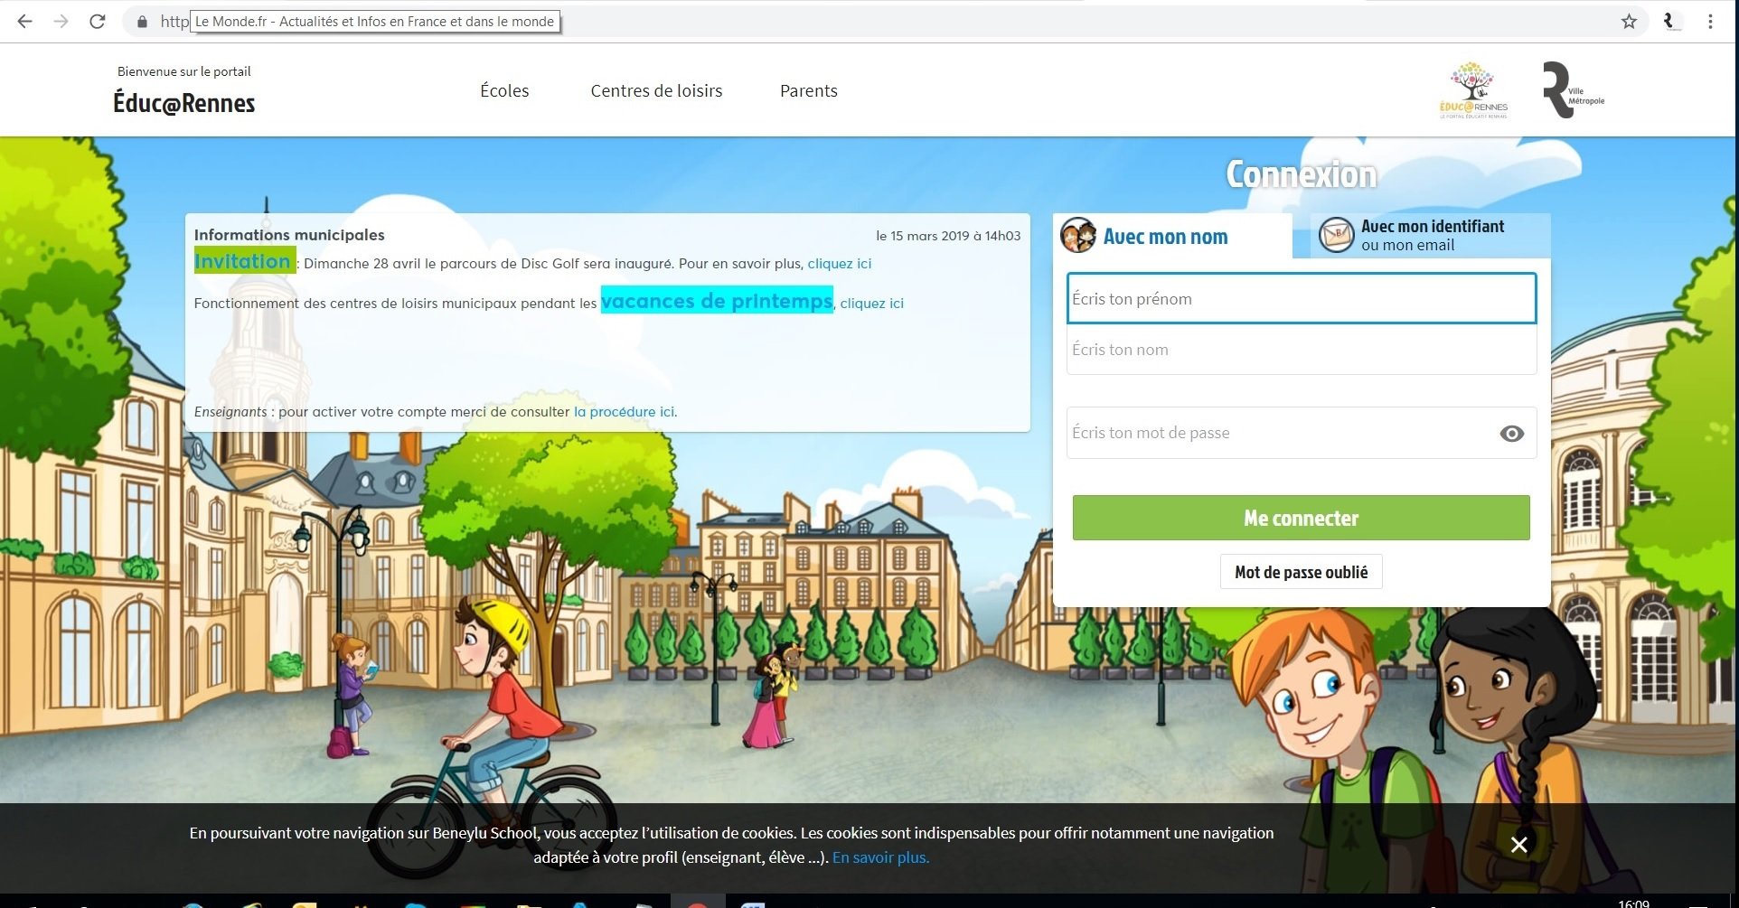The width and height of the screenshot is (1739, 908).
Task: Click the green Me connecter button
Action: [1301, 518]
